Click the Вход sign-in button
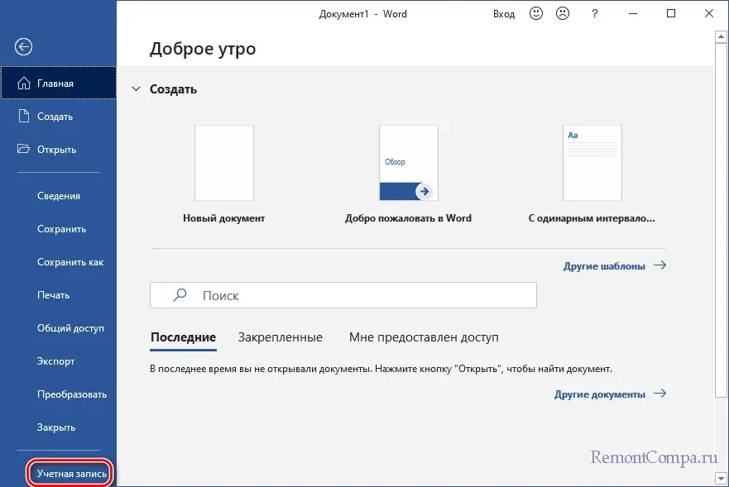This screenshot has width=729, height=487. point(504,14)
